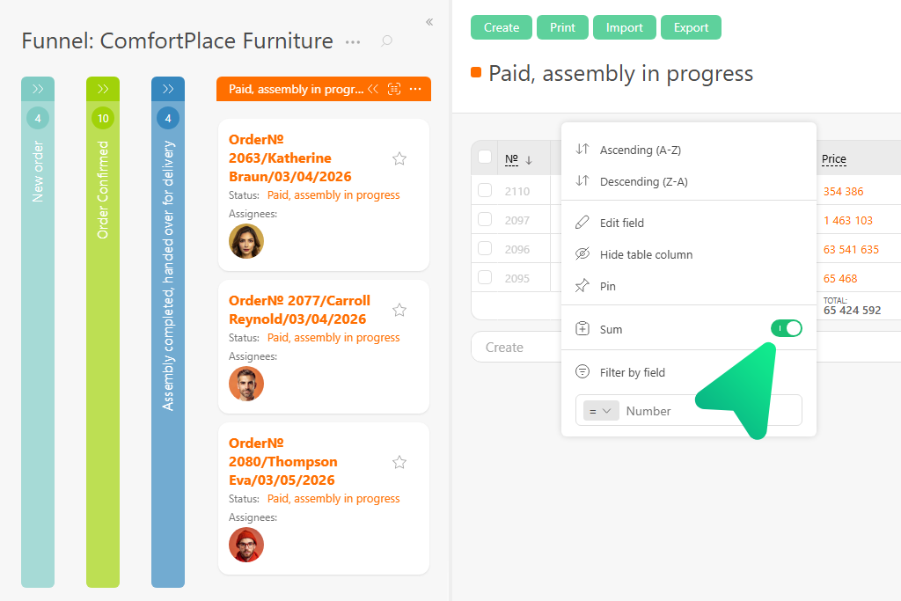Open assignee avatar on order 2063
The width and height of the screenshot is (901, 601).
246,241
